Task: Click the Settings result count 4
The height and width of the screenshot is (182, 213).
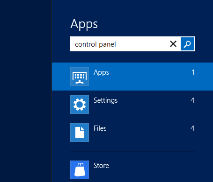Action: click(192, 100)
